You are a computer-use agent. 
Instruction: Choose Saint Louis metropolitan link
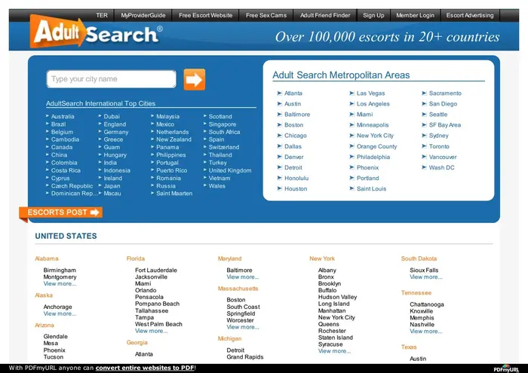pos(371,188)
